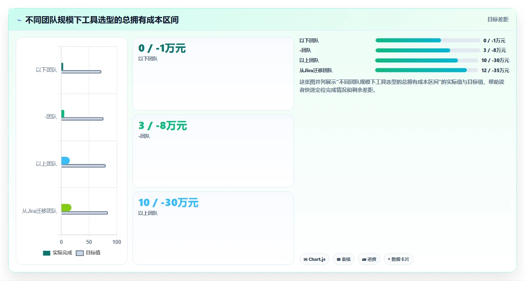This screenshot has width=525, height=281.
Task: Click the 3 / -8万元 progress list value
Action: point(495,50)
